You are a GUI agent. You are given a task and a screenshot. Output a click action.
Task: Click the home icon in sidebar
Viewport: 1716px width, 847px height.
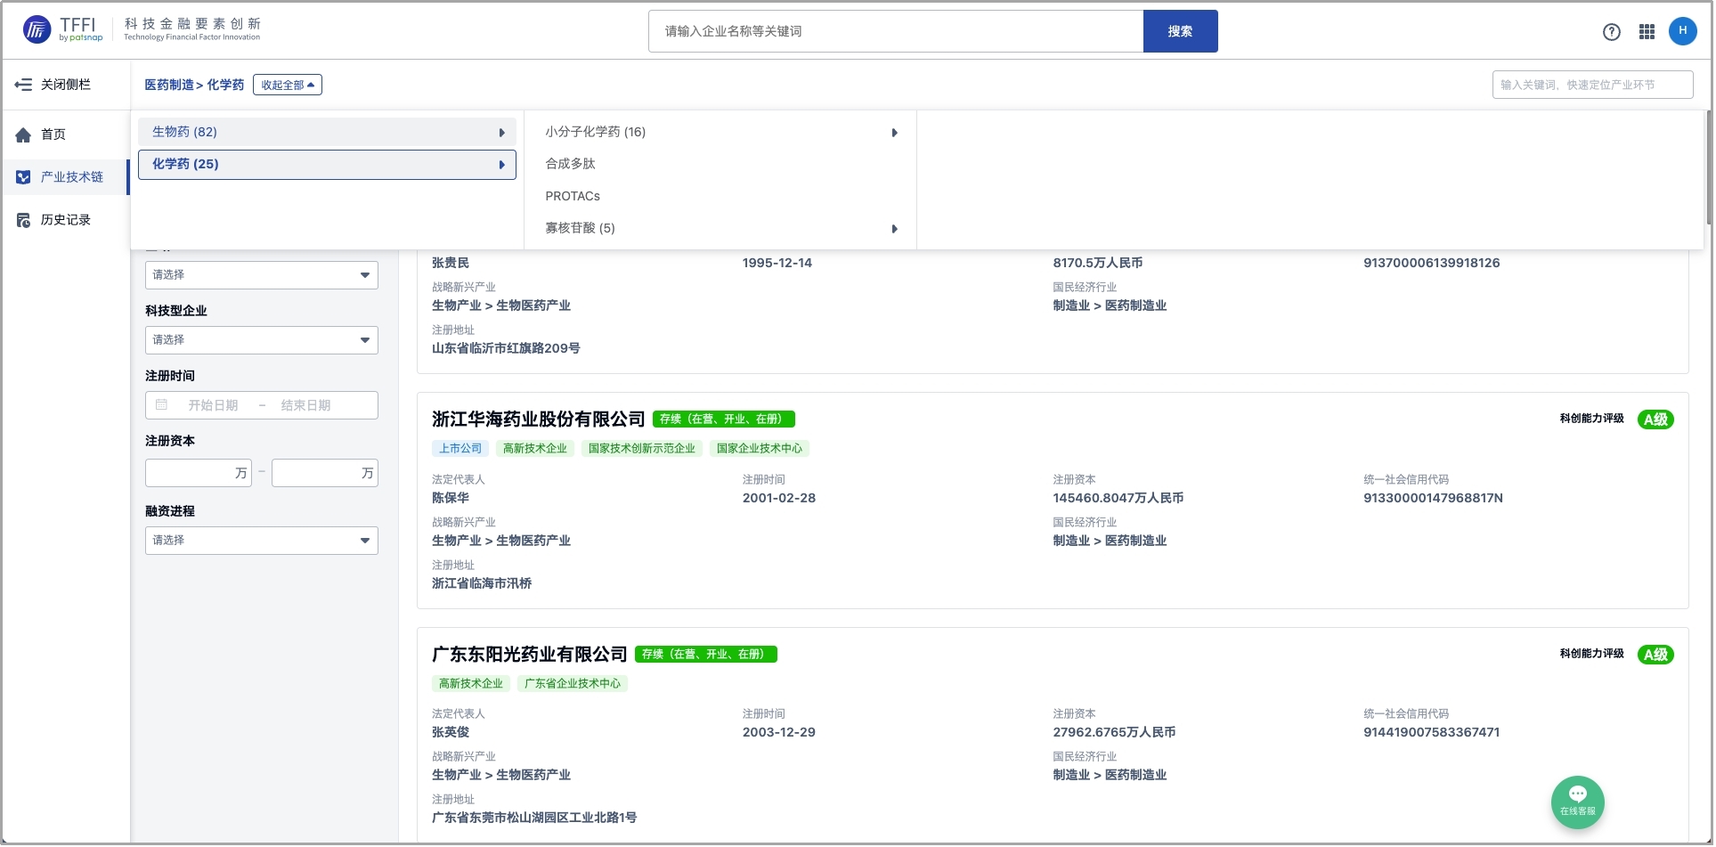23,134
